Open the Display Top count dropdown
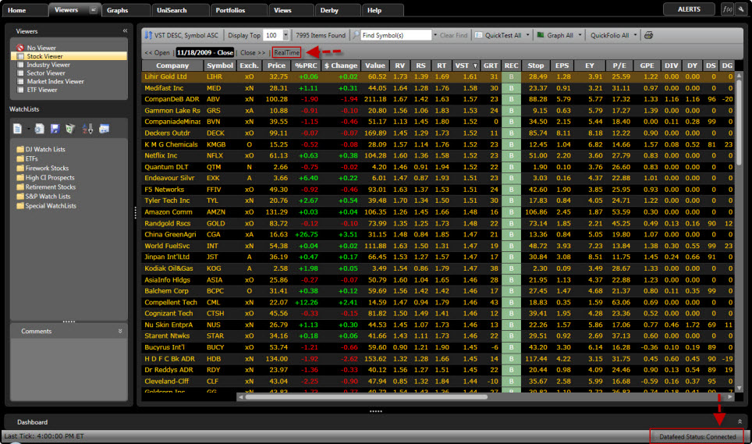 coord(286,35)
